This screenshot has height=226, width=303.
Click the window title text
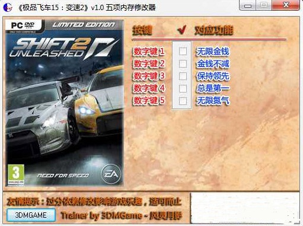click(87, 8)
